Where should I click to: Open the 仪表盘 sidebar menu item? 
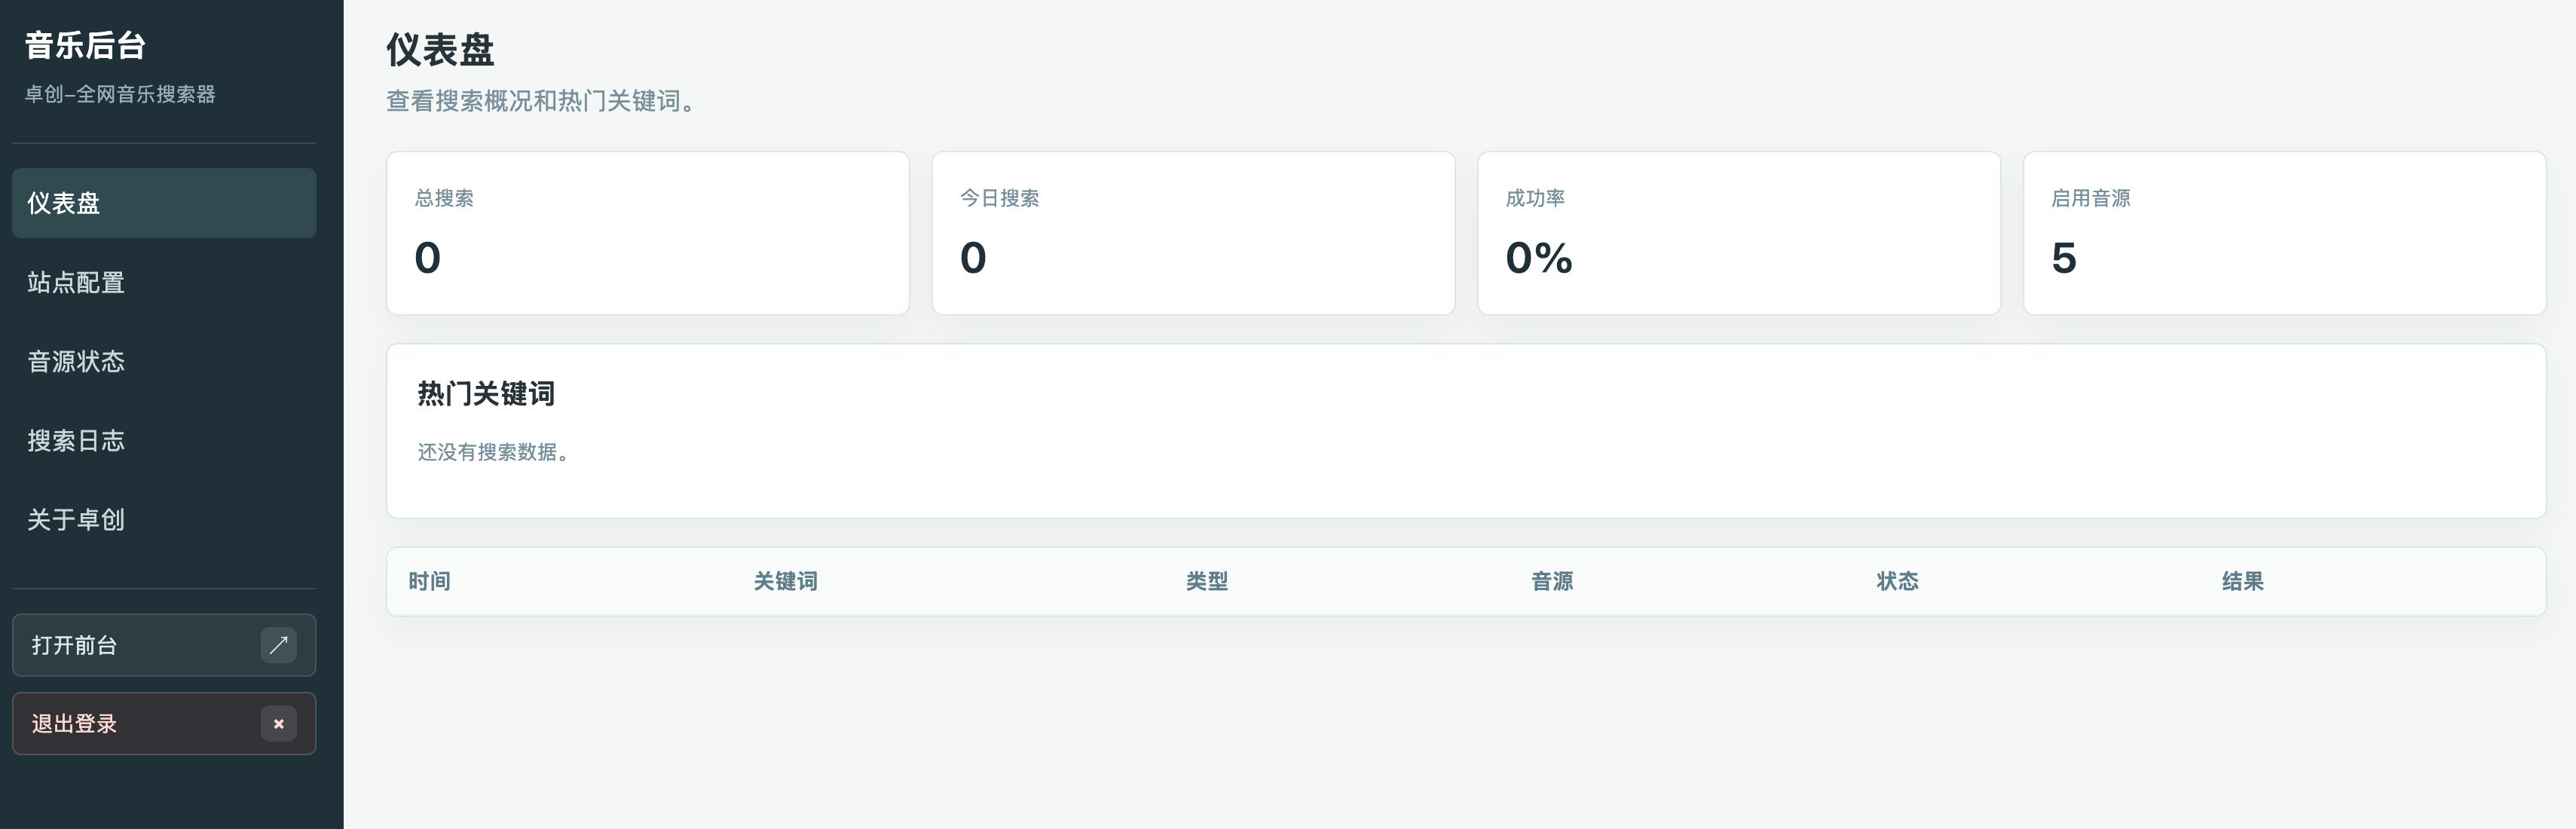(x=164, y=203)
